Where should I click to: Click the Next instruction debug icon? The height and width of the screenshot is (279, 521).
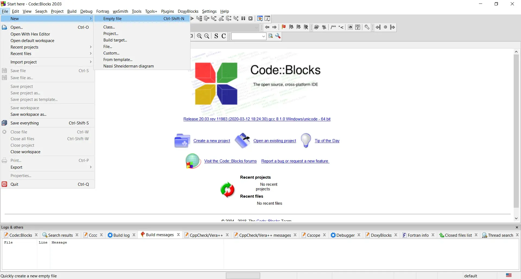[229, 18]
